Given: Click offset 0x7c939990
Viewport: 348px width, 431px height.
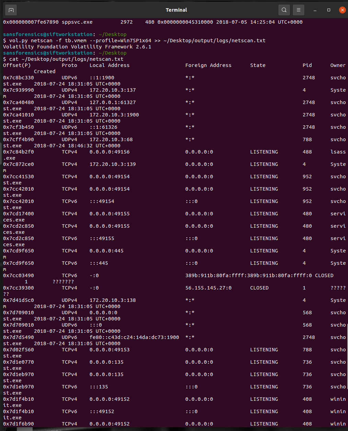Looking at the screenshot, I should coord(19,90).
